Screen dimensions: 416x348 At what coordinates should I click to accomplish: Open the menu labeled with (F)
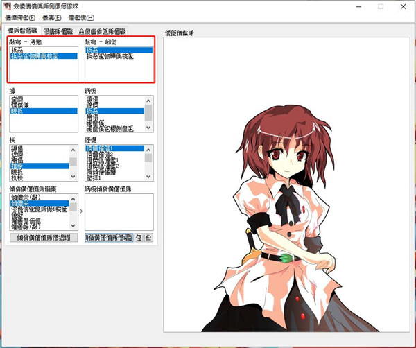[x=21, y=17]
